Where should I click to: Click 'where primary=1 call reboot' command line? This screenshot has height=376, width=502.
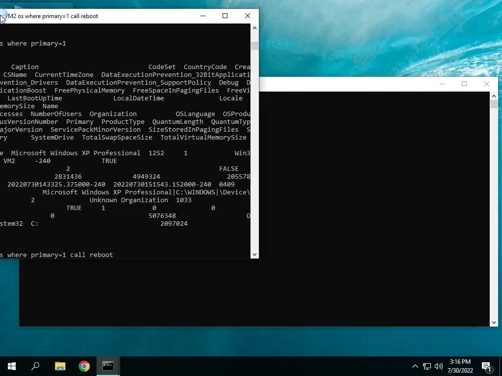[60, 255]
